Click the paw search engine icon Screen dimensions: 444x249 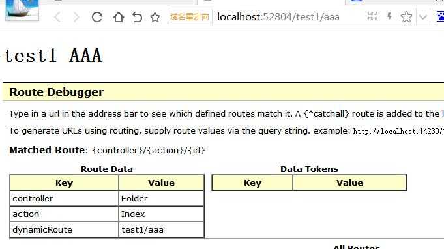click(440, 16)
